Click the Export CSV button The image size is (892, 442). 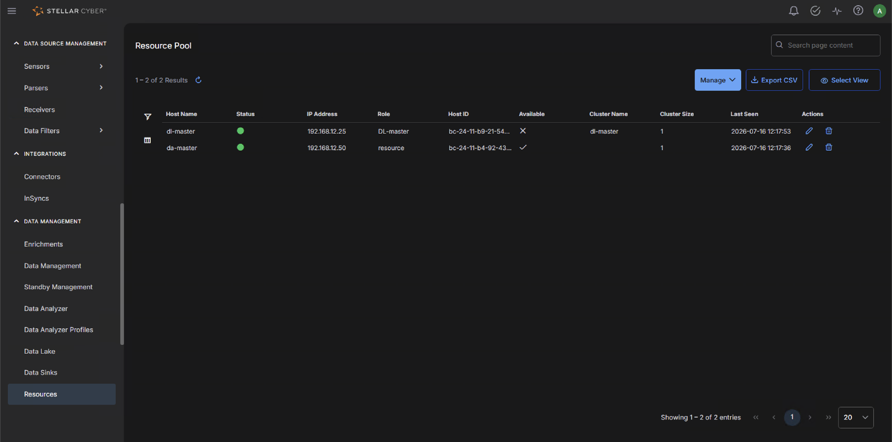[x=774, y=80]
